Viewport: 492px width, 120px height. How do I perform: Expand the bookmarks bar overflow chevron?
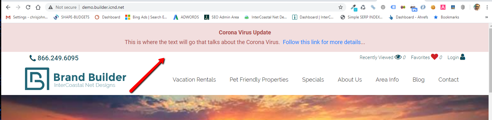[486, 17]
